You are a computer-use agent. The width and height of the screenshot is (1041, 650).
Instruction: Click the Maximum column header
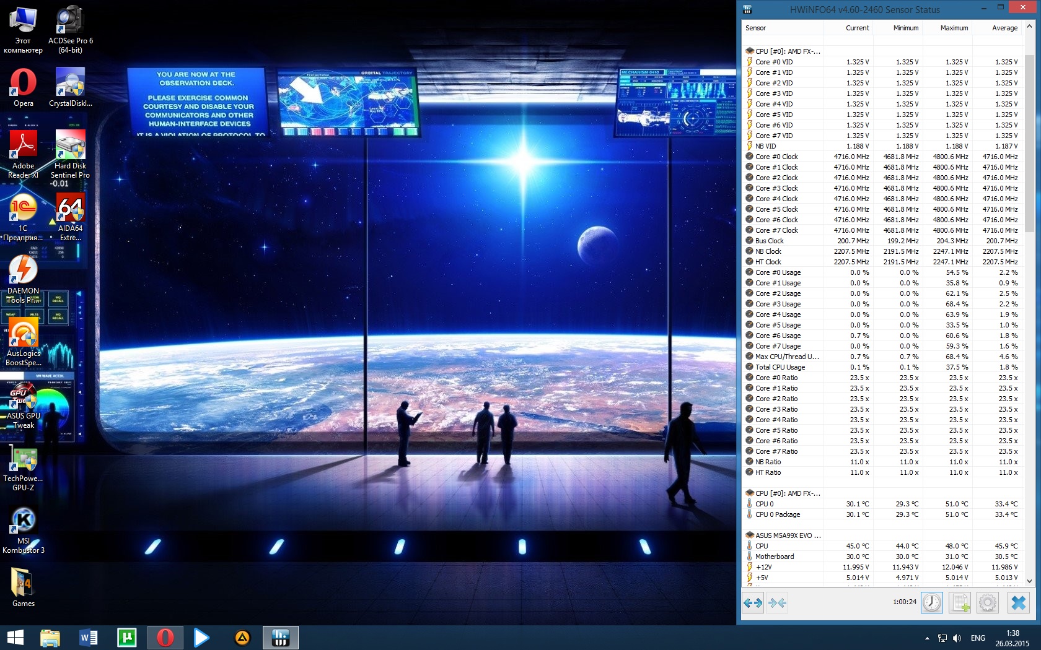pos(954,28)
